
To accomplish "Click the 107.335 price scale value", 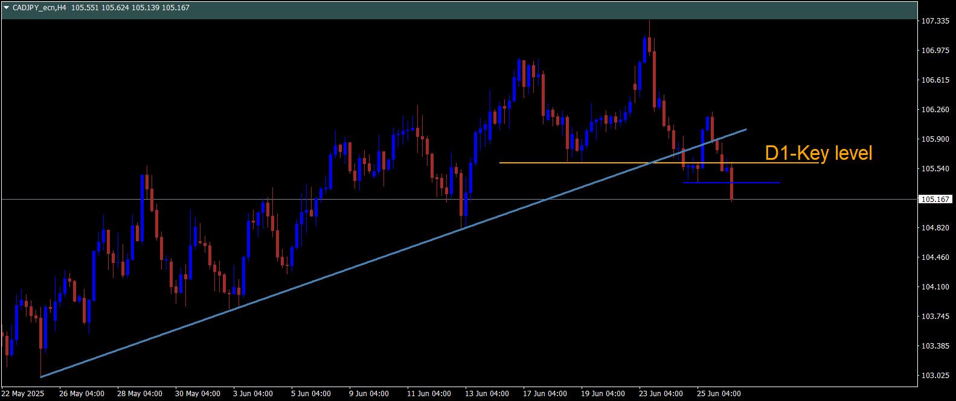I will (x=935, y=21).
